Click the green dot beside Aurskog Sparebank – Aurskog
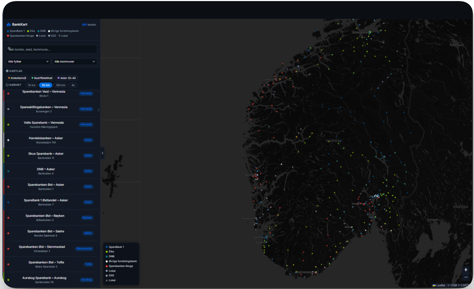Viewport: 474px width, 289px height. (x=8, y=280)
